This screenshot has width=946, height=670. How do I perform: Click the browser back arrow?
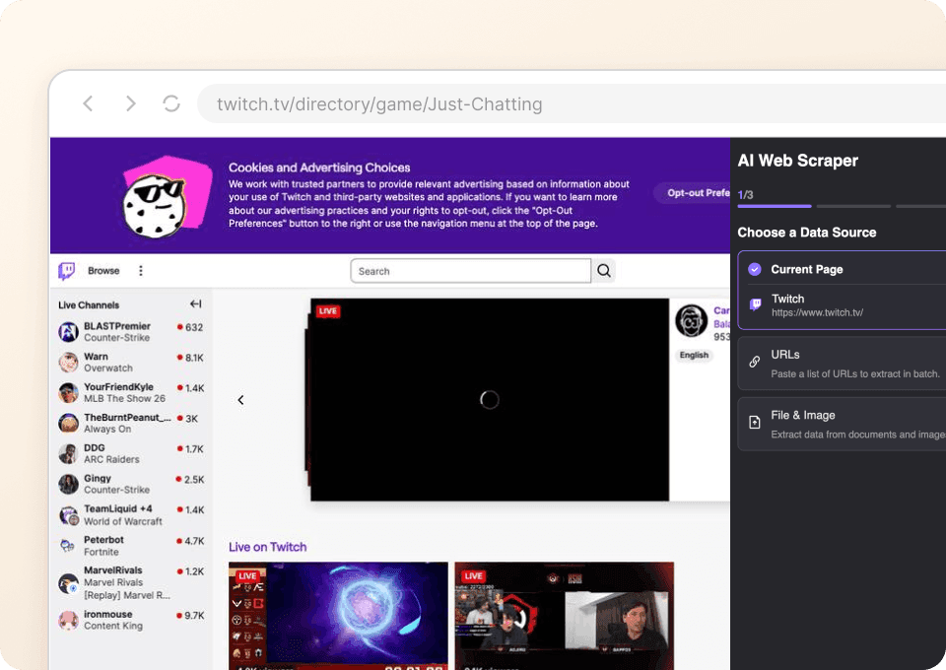point(88,103)
